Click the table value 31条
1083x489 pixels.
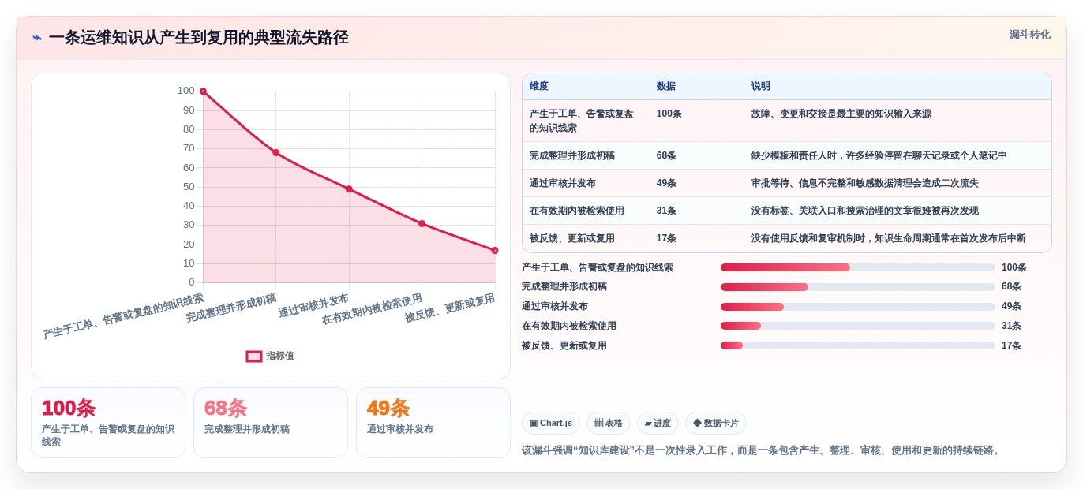tap(666, 211)
